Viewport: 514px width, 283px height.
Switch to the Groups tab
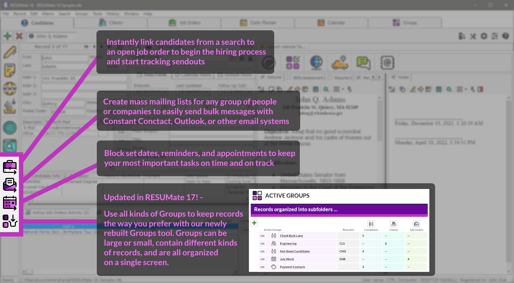(405, 23)
